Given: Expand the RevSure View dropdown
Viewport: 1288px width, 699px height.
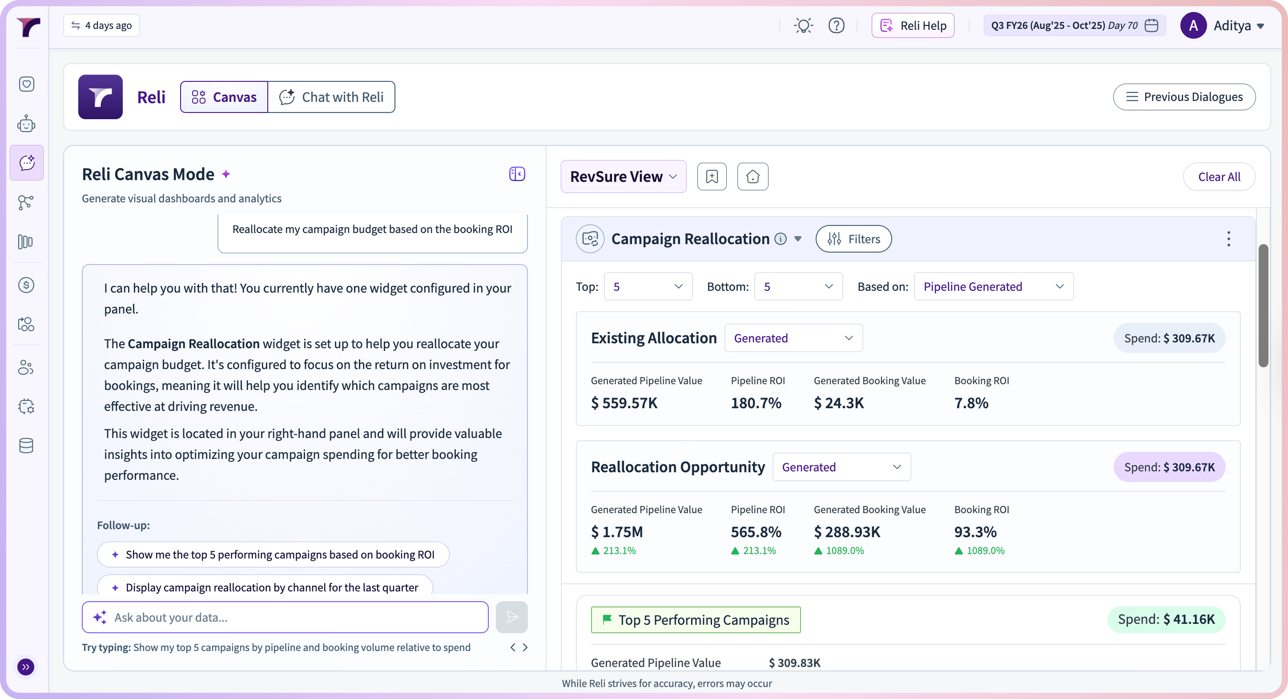Looking at the screenshot, I should (x=623, y=177).
